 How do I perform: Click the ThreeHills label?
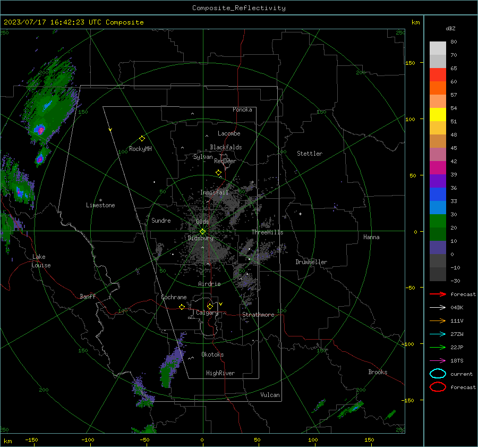coord(267,232)
